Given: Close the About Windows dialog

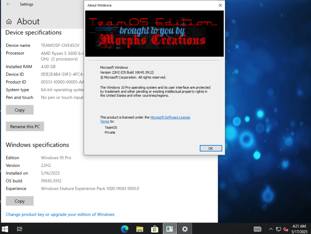Looking at the screenshot, I should click(220, 5).
